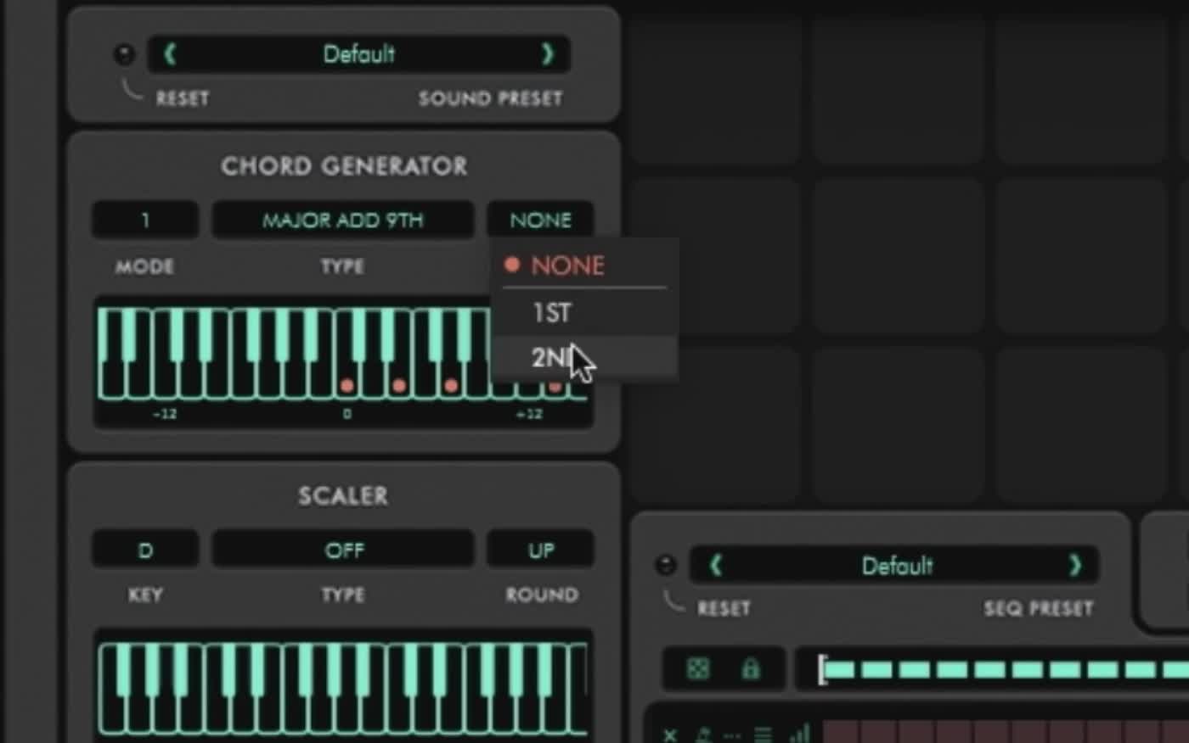Click the dashed-line icon in sequencer lane
The image size is (1189, 743).
click(x=732, y=735)
